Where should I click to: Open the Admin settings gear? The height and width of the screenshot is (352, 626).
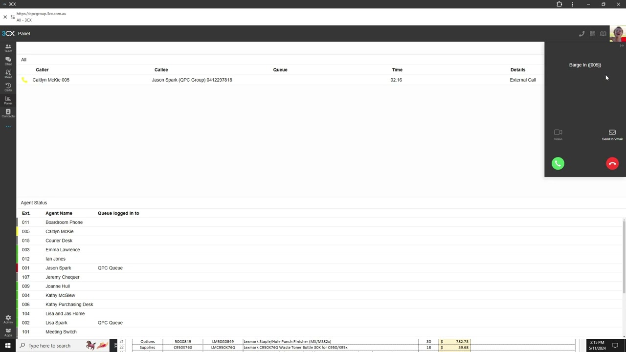[x=8, y=319]
